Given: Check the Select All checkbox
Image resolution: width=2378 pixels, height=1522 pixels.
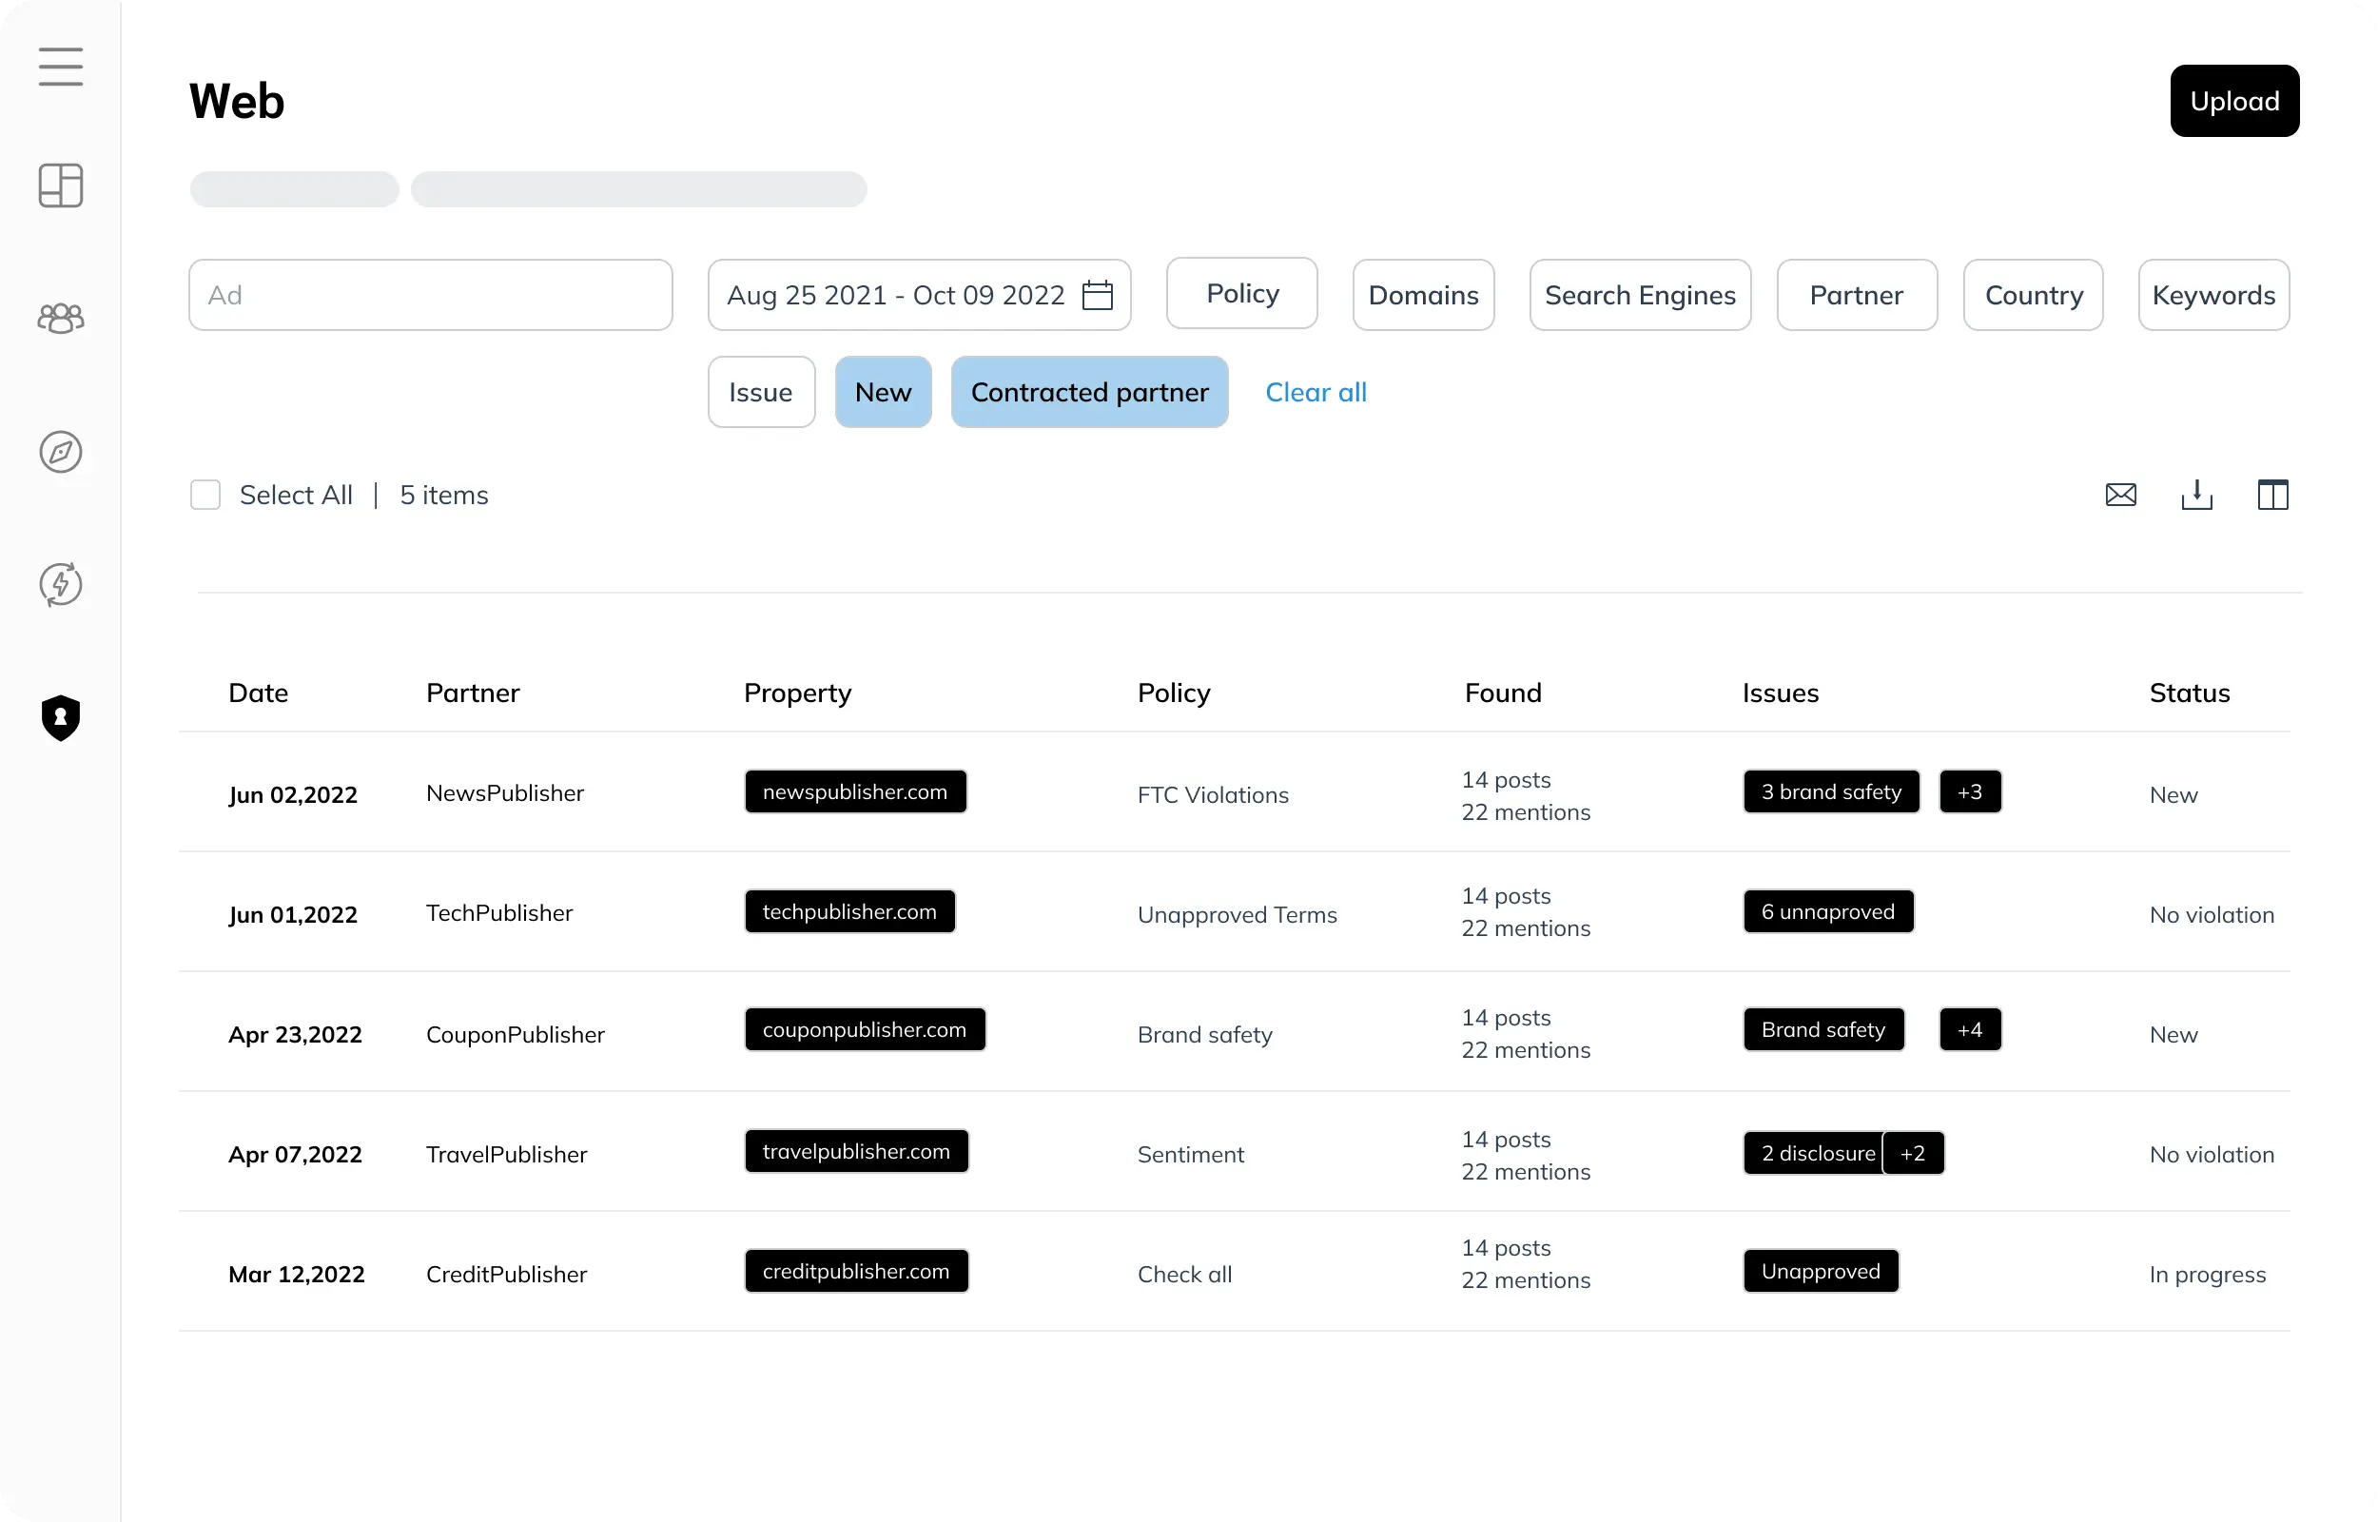Looking at the screenshot, I should click(205, 494).
